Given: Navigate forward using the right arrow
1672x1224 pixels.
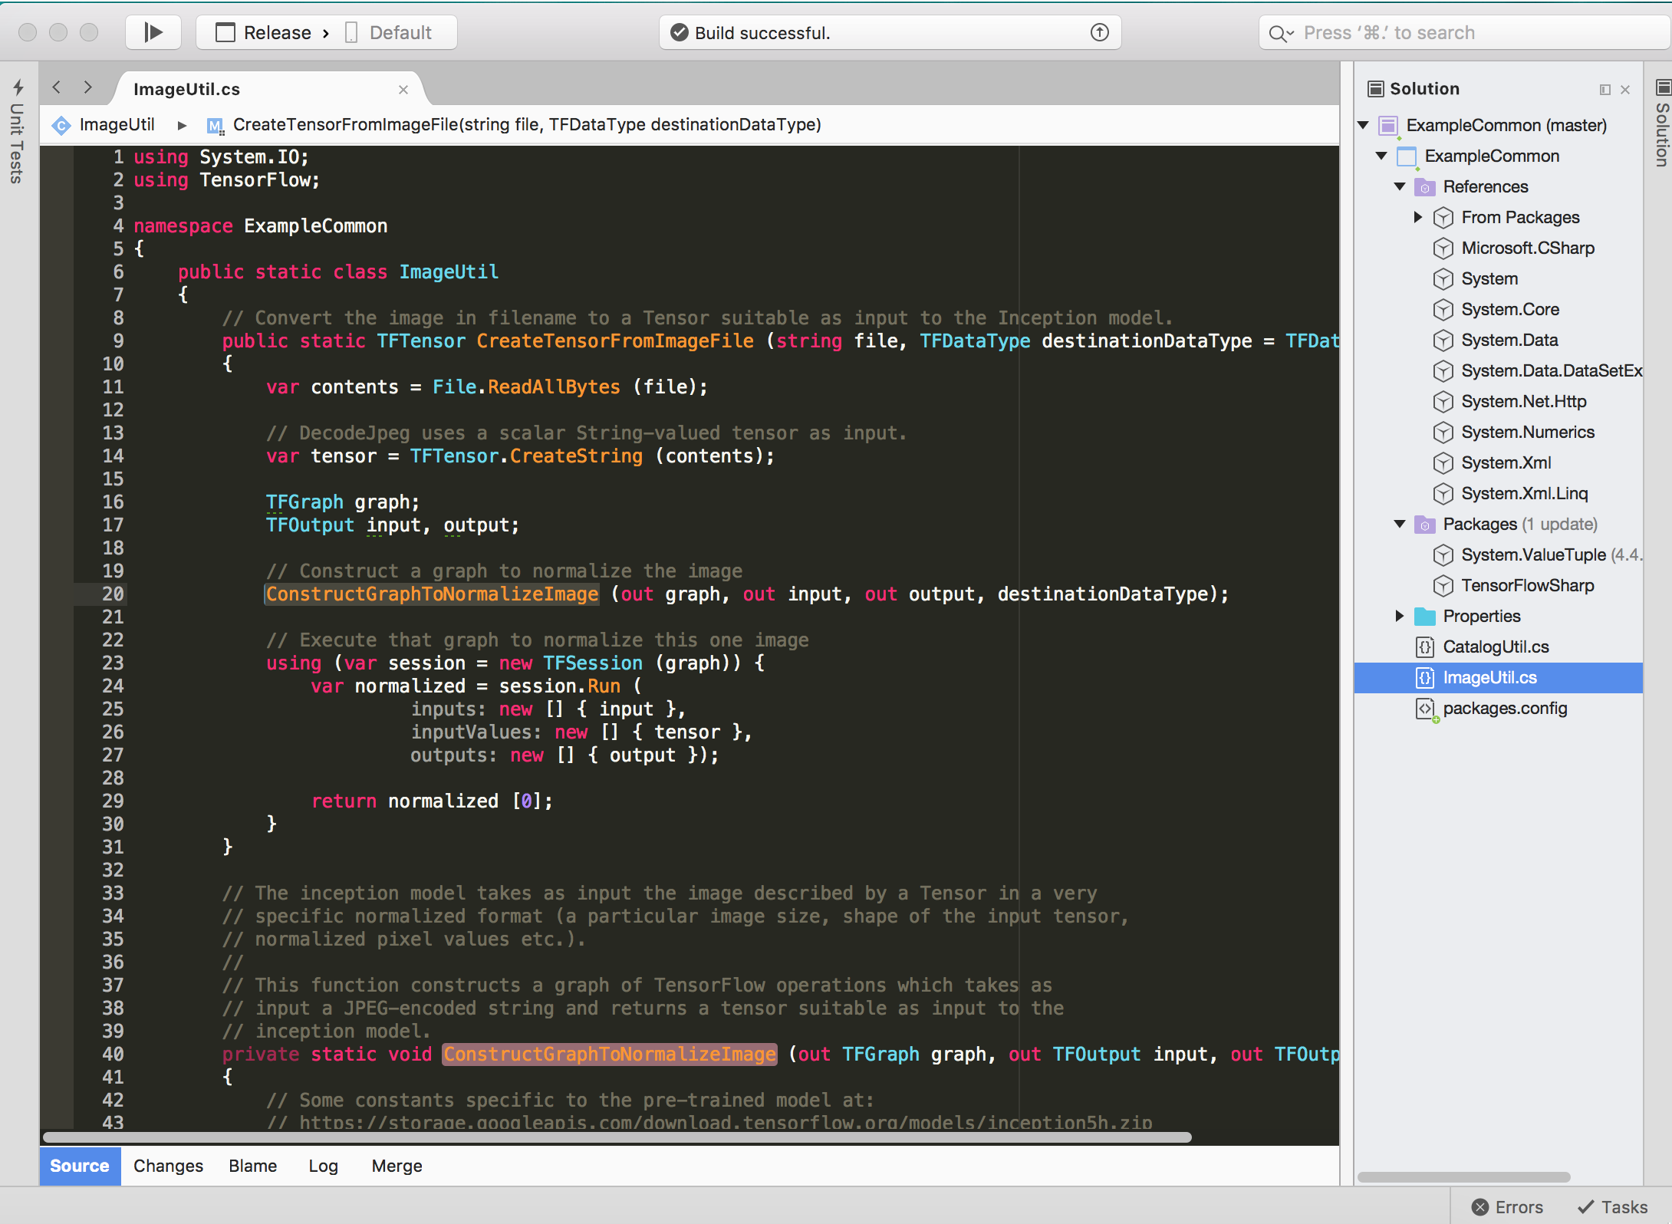Looking at the screenshot, I should pyautogui.click(x=87, y=87).
